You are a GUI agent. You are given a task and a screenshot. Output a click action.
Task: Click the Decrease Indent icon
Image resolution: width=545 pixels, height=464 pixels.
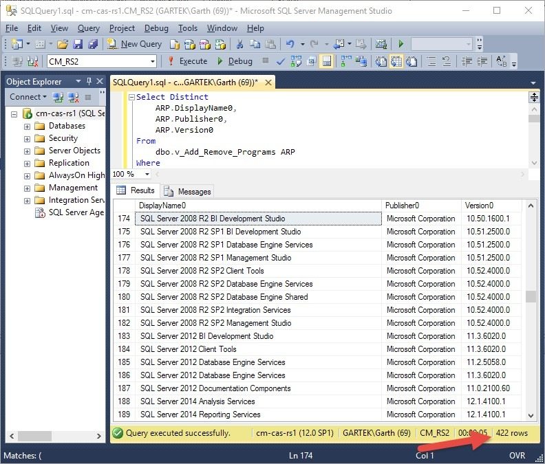pos(467,62)
